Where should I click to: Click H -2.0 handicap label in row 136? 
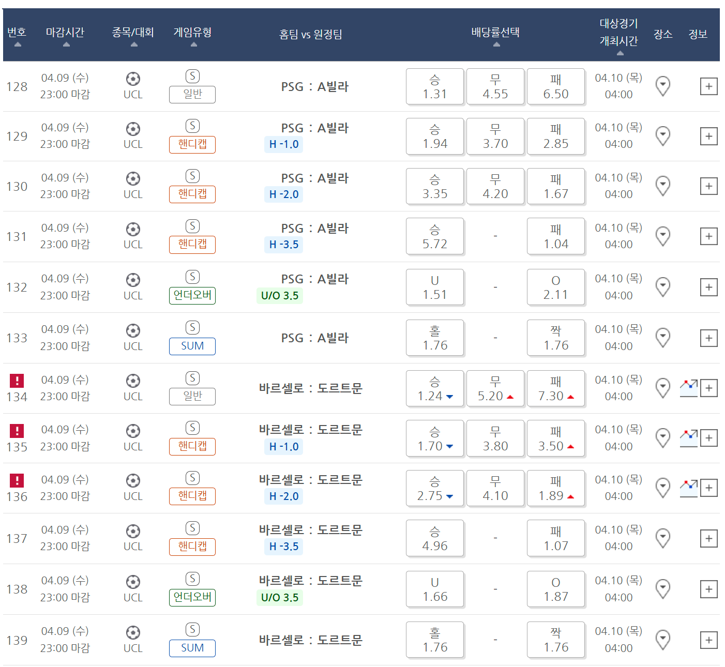point(284,496)
